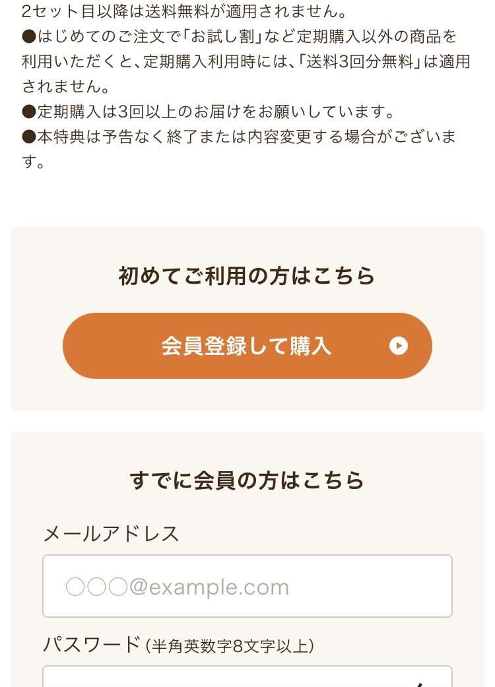495x687 pixels.
Task: Click the メールアドレス field label
Action: [x=111, y=533]
